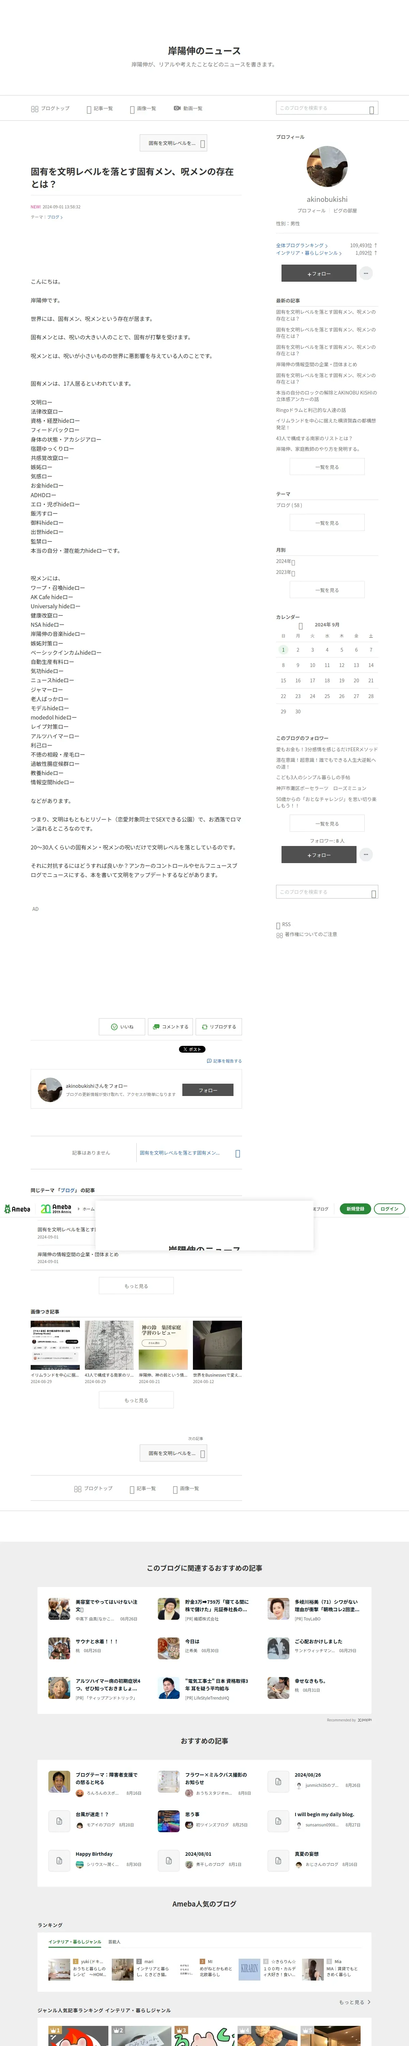Screen dimensions: 409x2046
Task: Open the next-article link in article pager
Action: (189, 1153)
